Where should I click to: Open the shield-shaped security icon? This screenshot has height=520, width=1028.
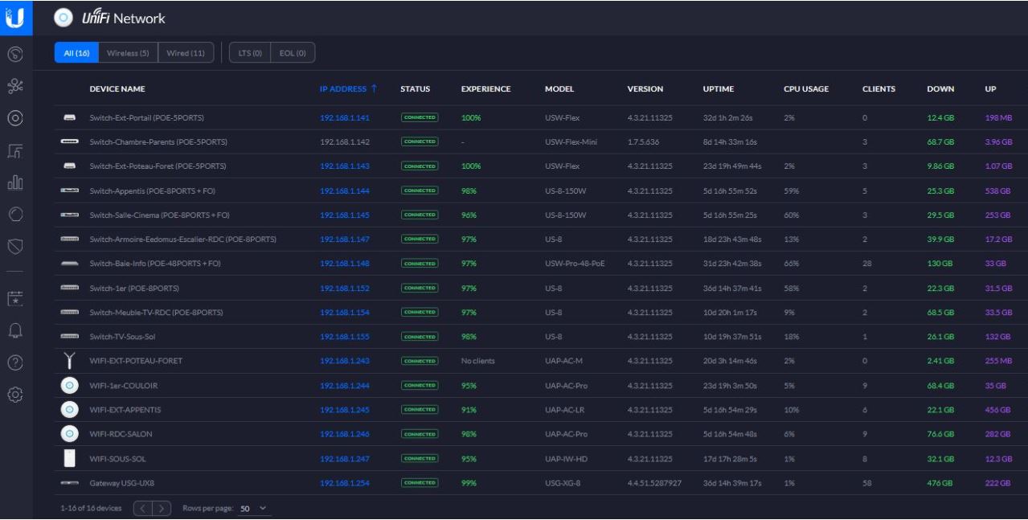(15, 244)
